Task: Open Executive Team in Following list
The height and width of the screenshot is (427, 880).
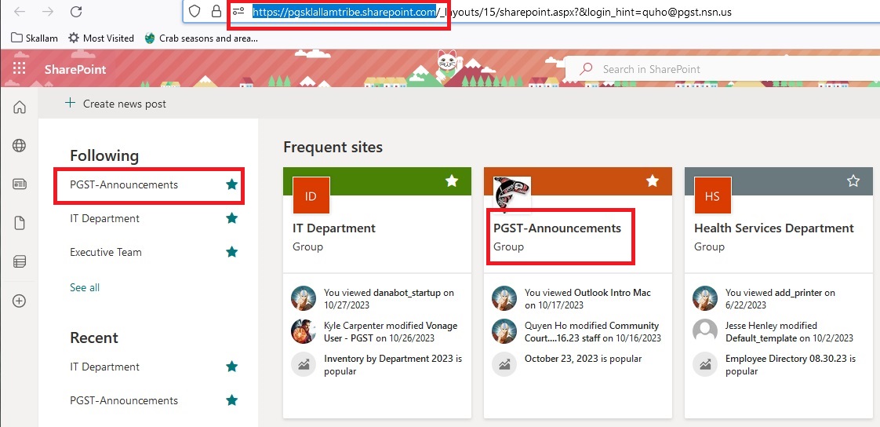Action: pos(106,252)
